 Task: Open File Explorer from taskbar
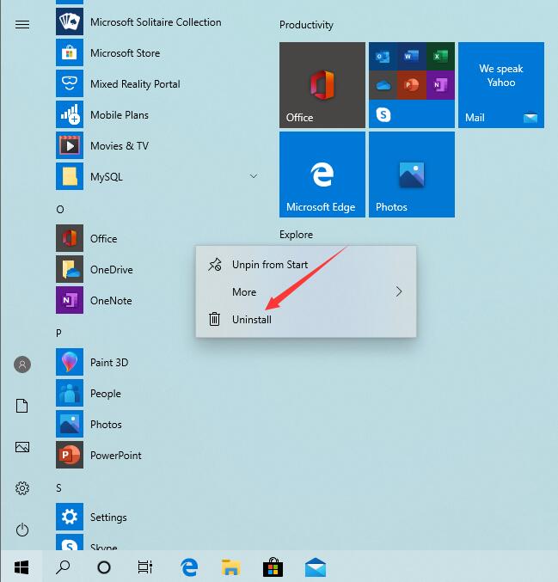[x=231, y=567]
